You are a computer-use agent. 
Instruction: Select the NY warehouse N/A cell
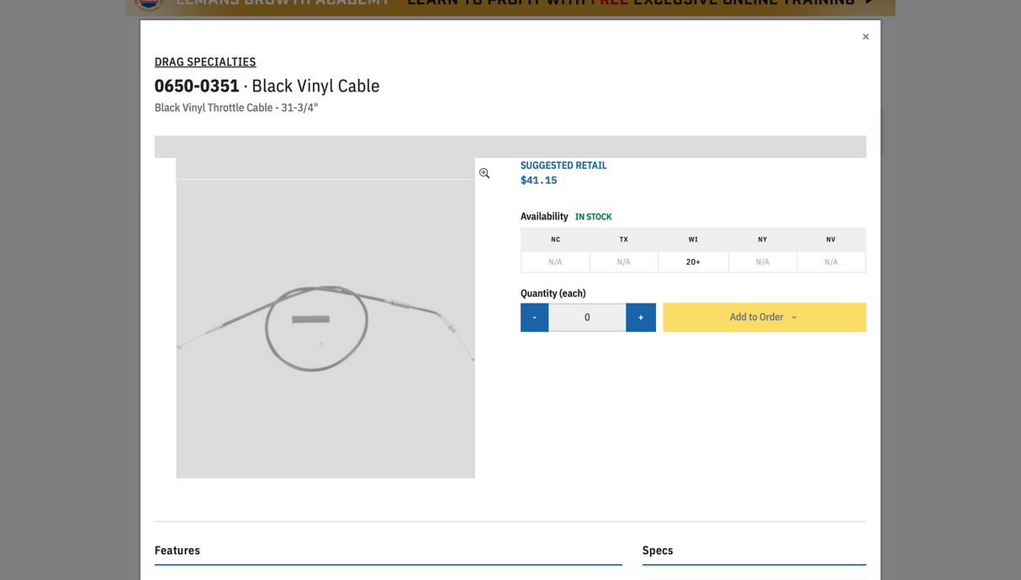[763, 262]
